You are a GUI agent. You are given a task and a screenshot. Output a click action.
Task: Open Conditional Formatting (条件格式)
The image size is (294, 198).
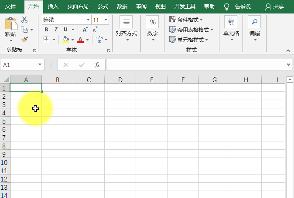tap(186, 20)
